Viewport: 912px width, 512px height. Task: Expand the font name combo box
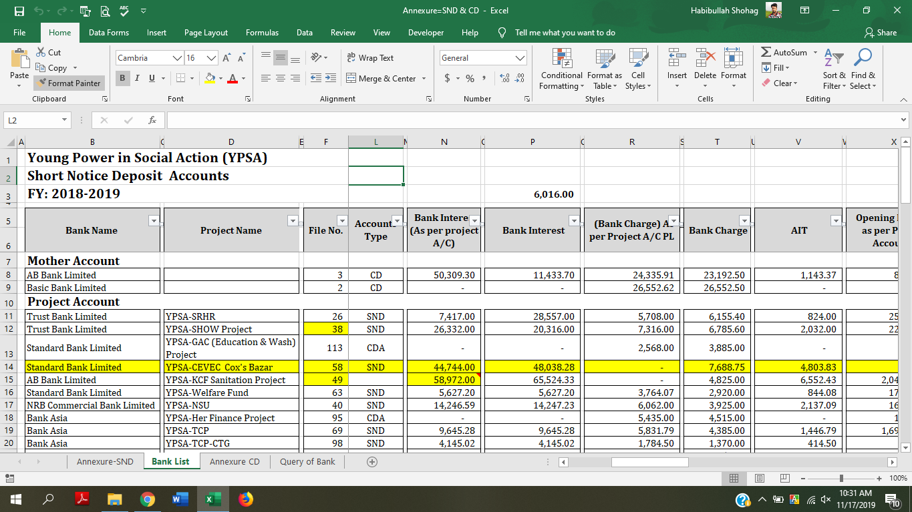(x=177, y=58)
